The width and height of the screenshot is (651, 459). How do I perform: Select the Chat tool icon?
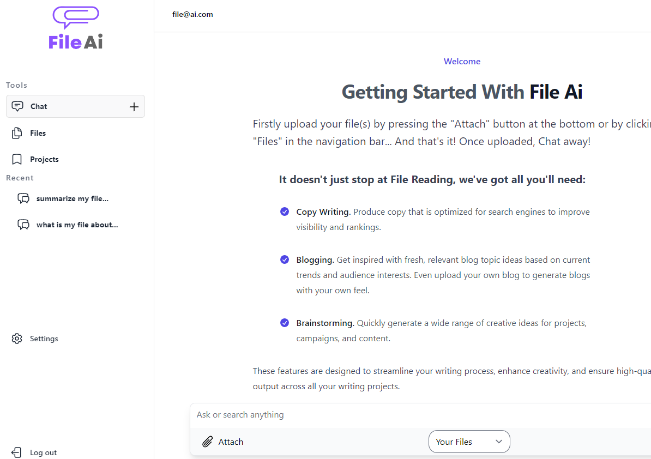click(x=18, y=106)
